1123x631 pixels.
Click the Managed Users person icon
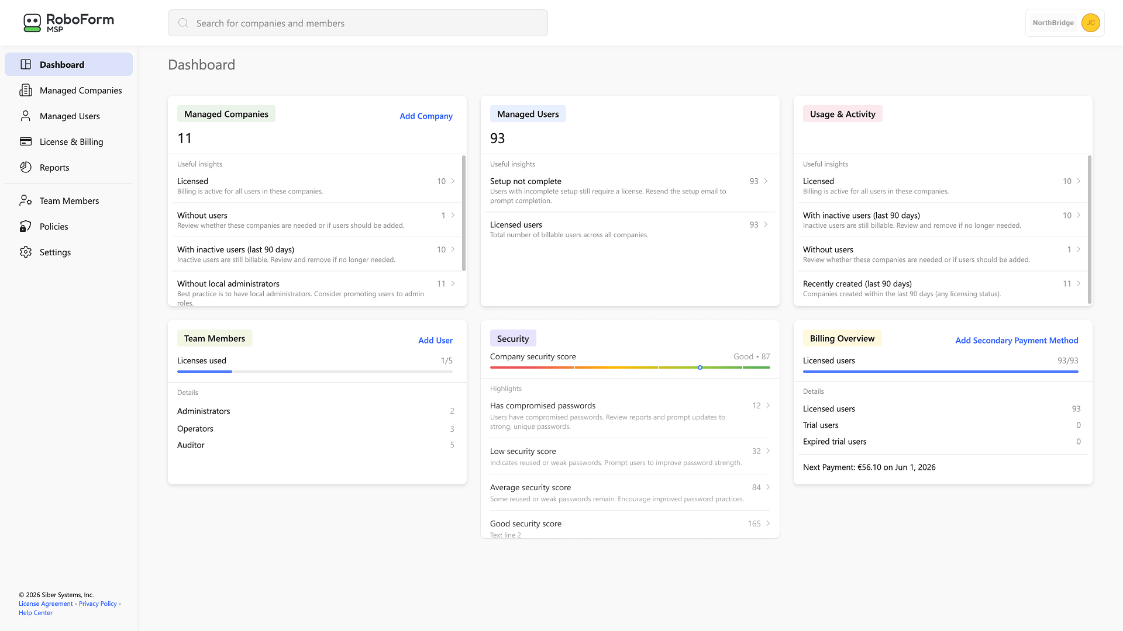click(x=26, y=116)
